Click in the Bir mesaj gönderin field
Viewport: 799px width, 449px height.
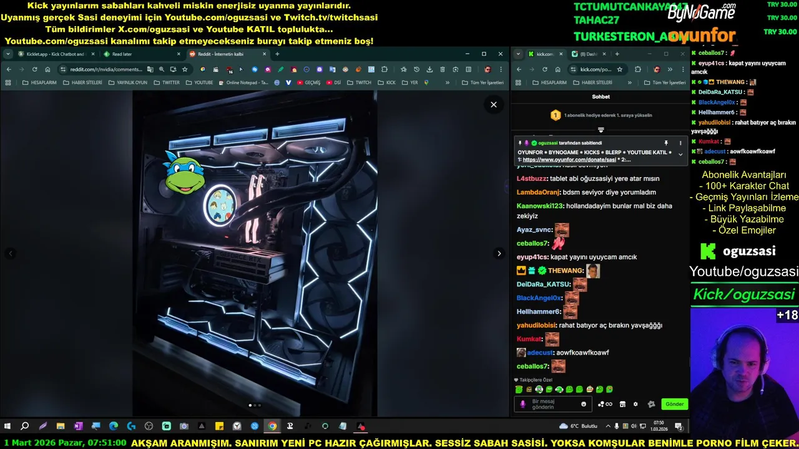554,404
